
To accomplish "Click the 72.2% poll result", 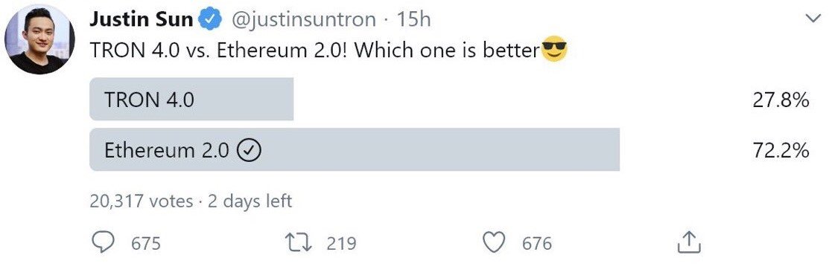I will tap(781, 151).
